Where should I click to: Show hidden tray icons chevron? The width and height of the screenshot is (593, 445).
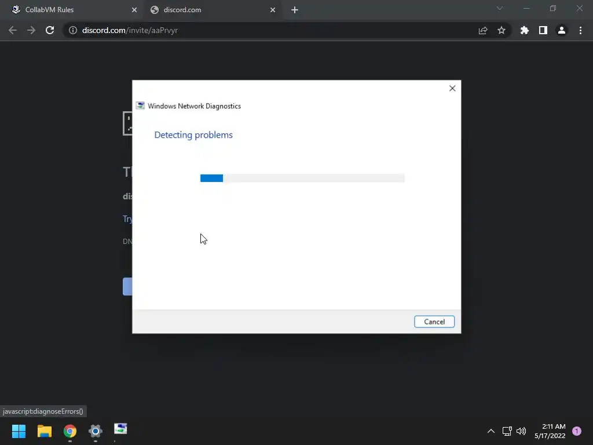tap(491, 431)
